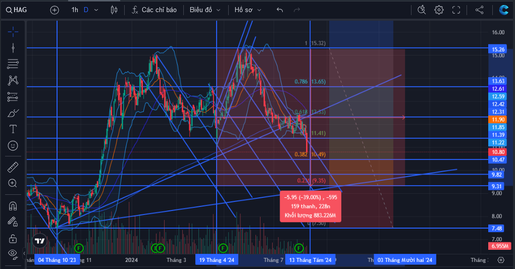The width and height of the screenshot is (515, 269).
Task: Click the 13 Tháng Tám '24 date marker
Action: 311,260
